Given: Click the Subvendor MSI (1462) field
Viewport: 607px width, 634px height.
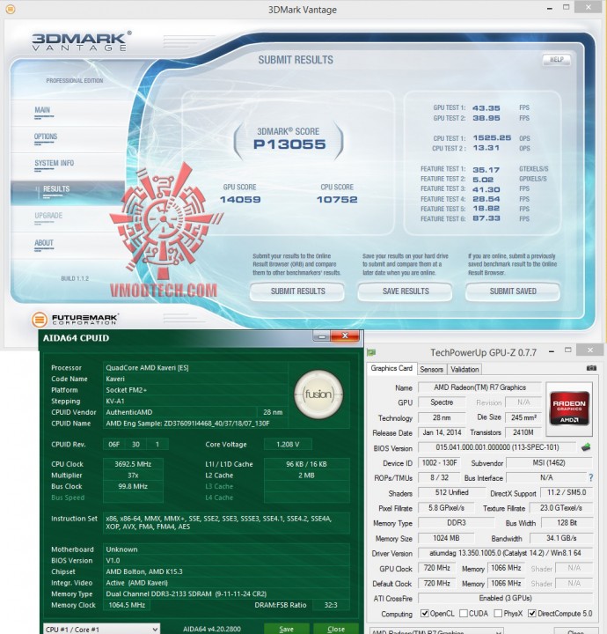Looking at the screenshot, I should click(x=549, y=462).
